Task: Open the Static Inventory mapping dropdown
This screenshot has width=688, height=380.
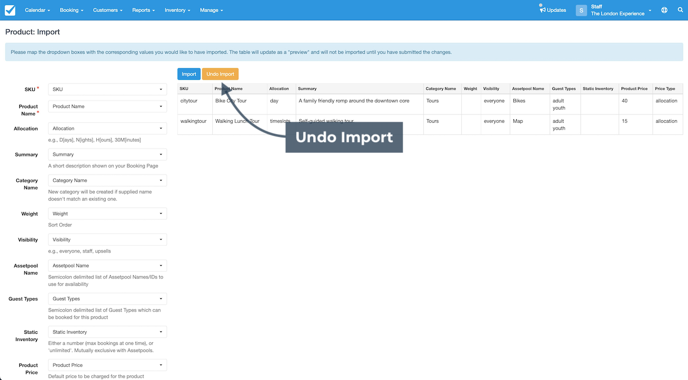Action: (x=107, y=332)
